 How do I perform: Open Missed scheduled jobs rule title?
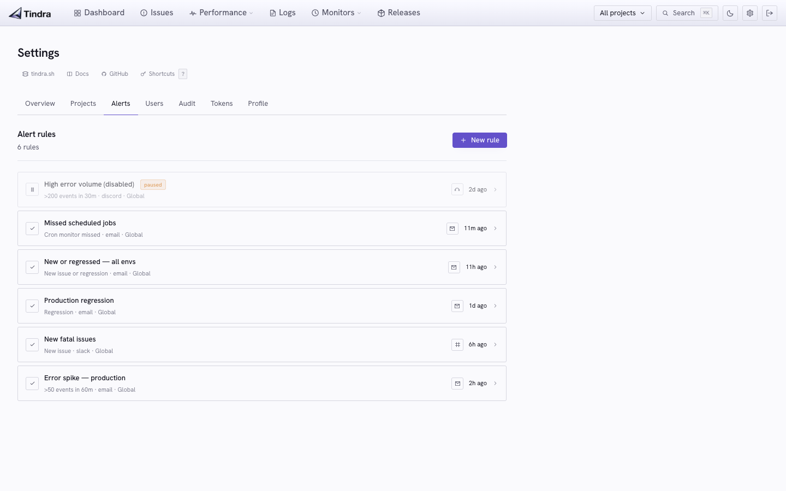[x=80, y=223]
